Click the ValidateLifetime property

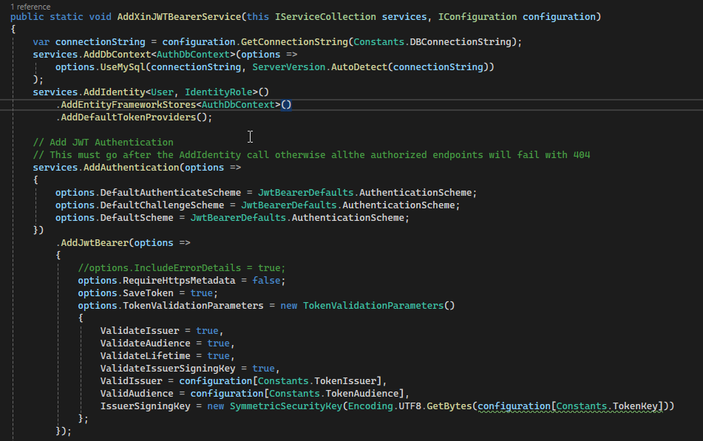coord(146,355)
